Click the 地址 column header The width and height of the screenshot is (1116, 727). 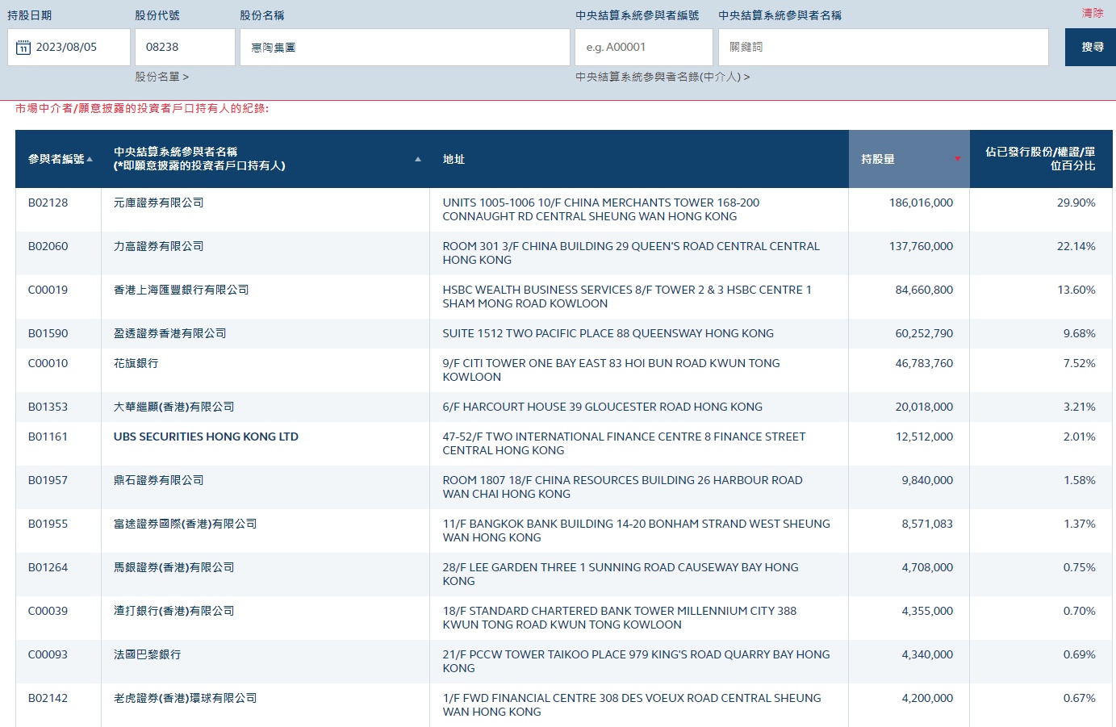click(454, 159)
